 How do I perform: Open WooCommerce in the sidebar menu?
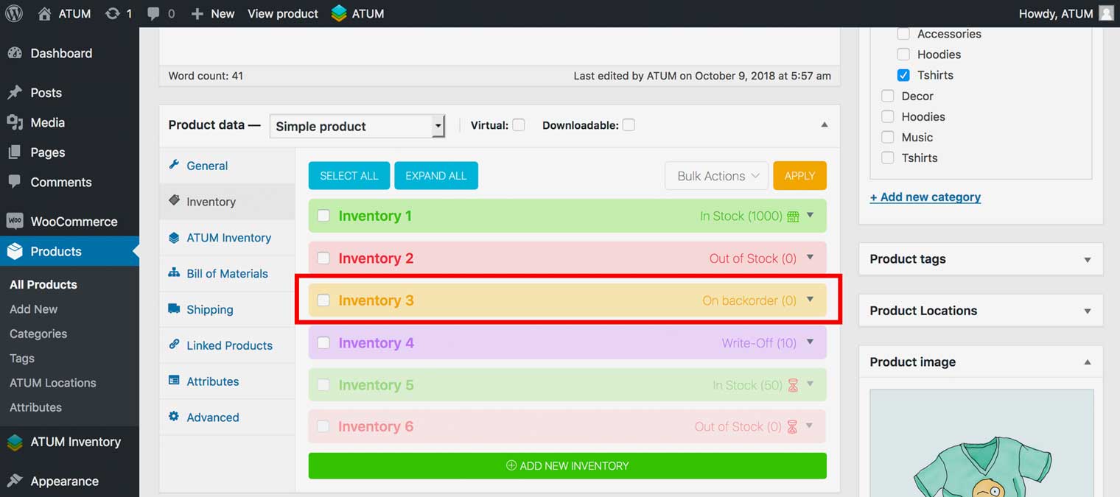click(73, 222)
